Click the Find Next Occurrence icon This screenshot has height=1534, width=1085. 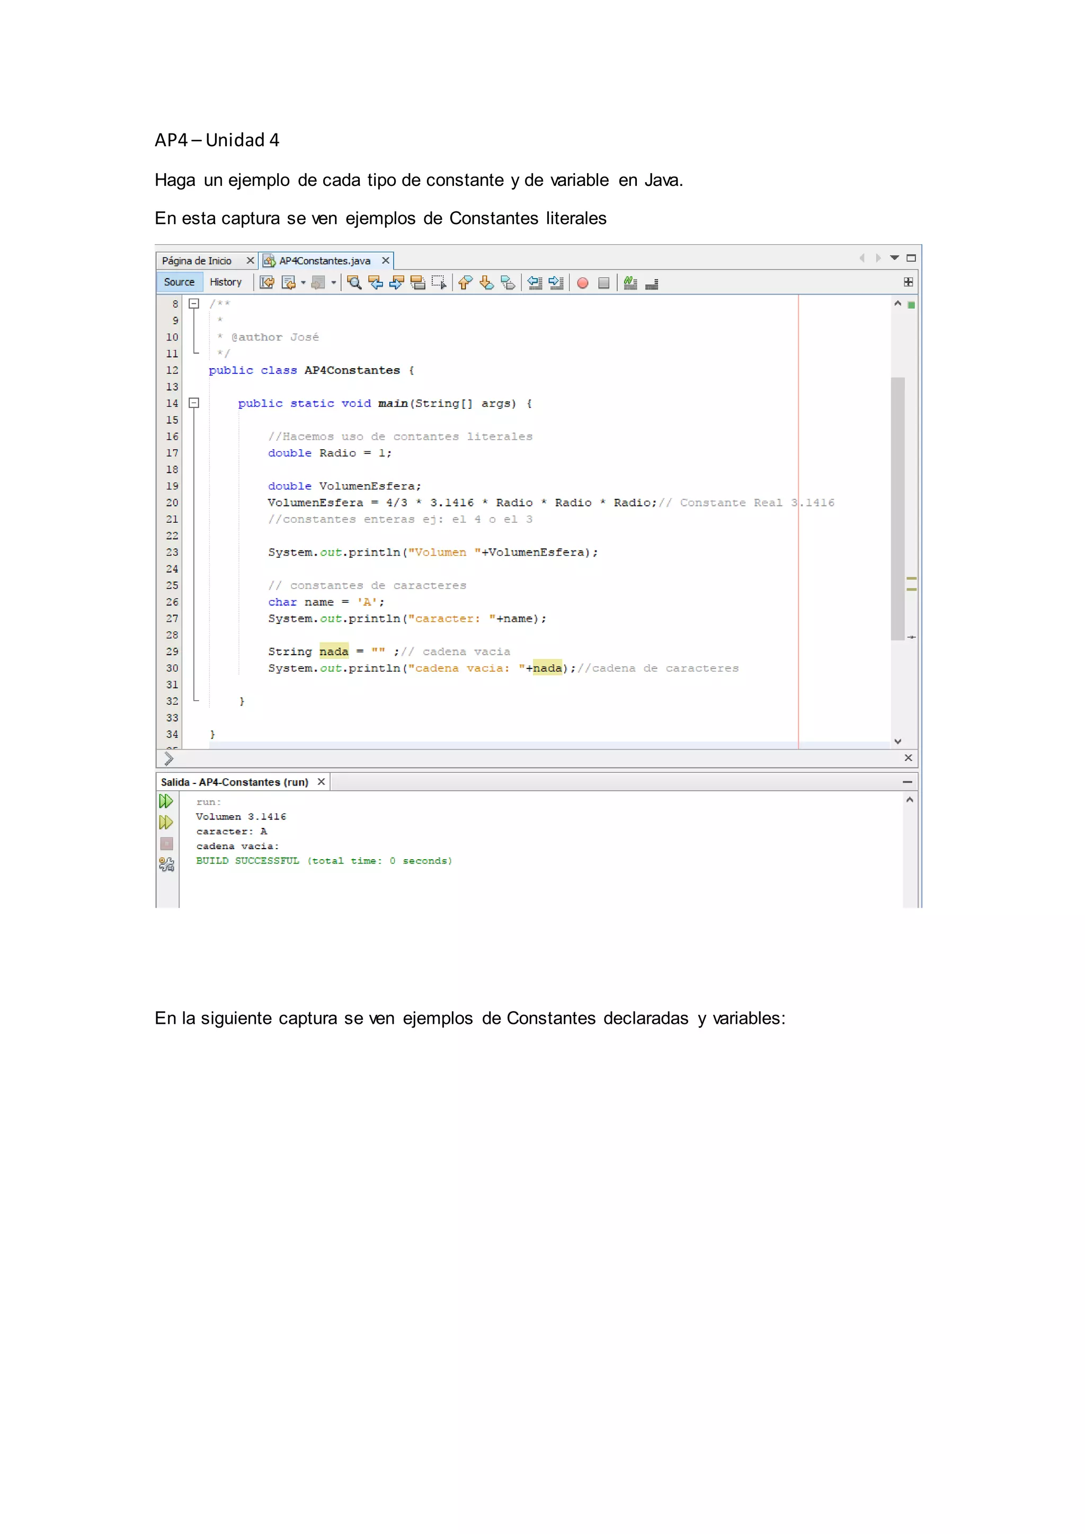(397, 283)
